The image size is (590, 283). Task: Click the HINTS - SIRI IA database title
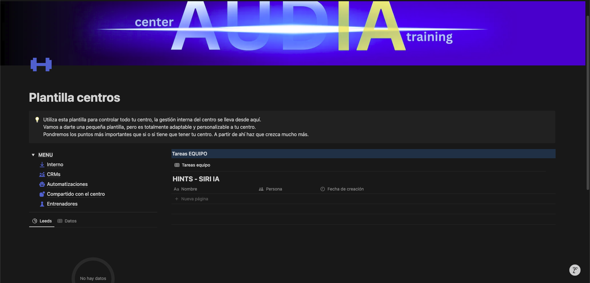196,179
